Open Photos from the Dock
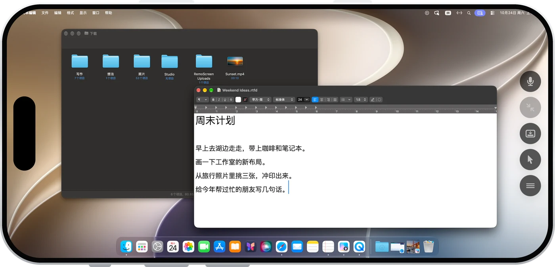The width and height of the screenshot is (555, 267). click(188, 246)
